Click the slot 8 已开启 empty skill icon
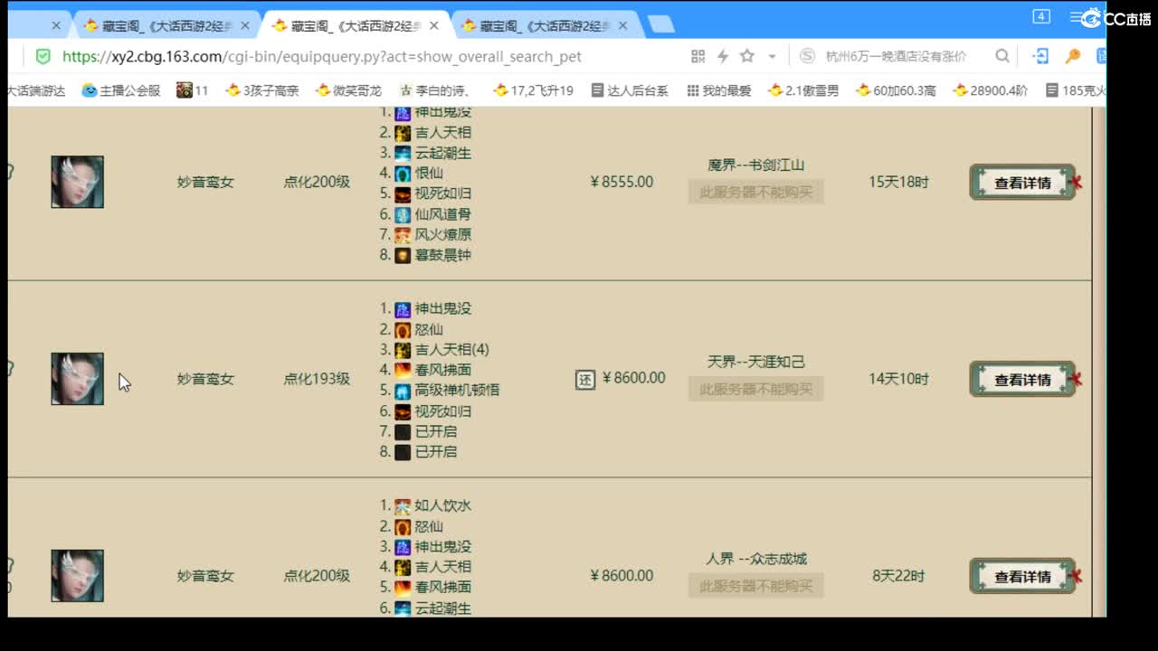 click(x=403, y=451)
